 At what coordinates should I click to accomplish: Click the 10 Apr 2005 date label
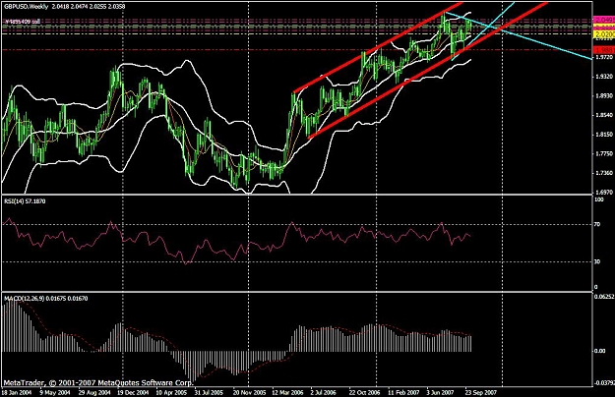(x=172, y=392)
